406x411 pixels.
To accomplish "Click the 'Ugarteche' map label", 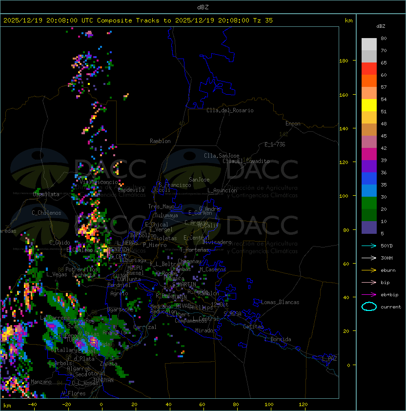I will (x=121, y=309).
